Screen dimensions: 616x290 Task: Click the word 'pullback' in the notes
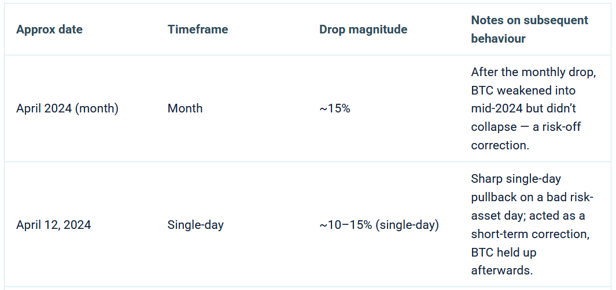493,197
